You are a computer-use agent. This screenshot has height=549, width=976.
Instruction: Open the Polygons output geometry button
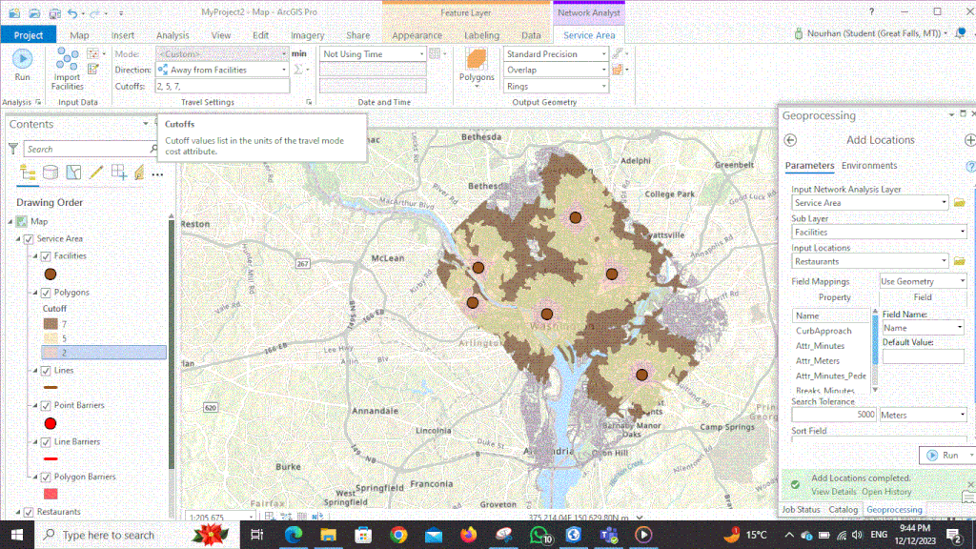(x=477, y=68)
